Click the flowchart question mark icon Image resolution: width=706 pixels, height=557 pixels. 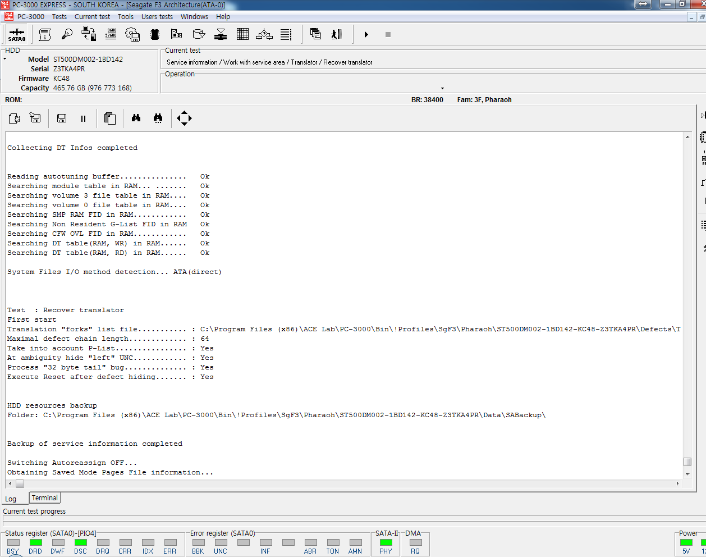[x=264, y=34]
